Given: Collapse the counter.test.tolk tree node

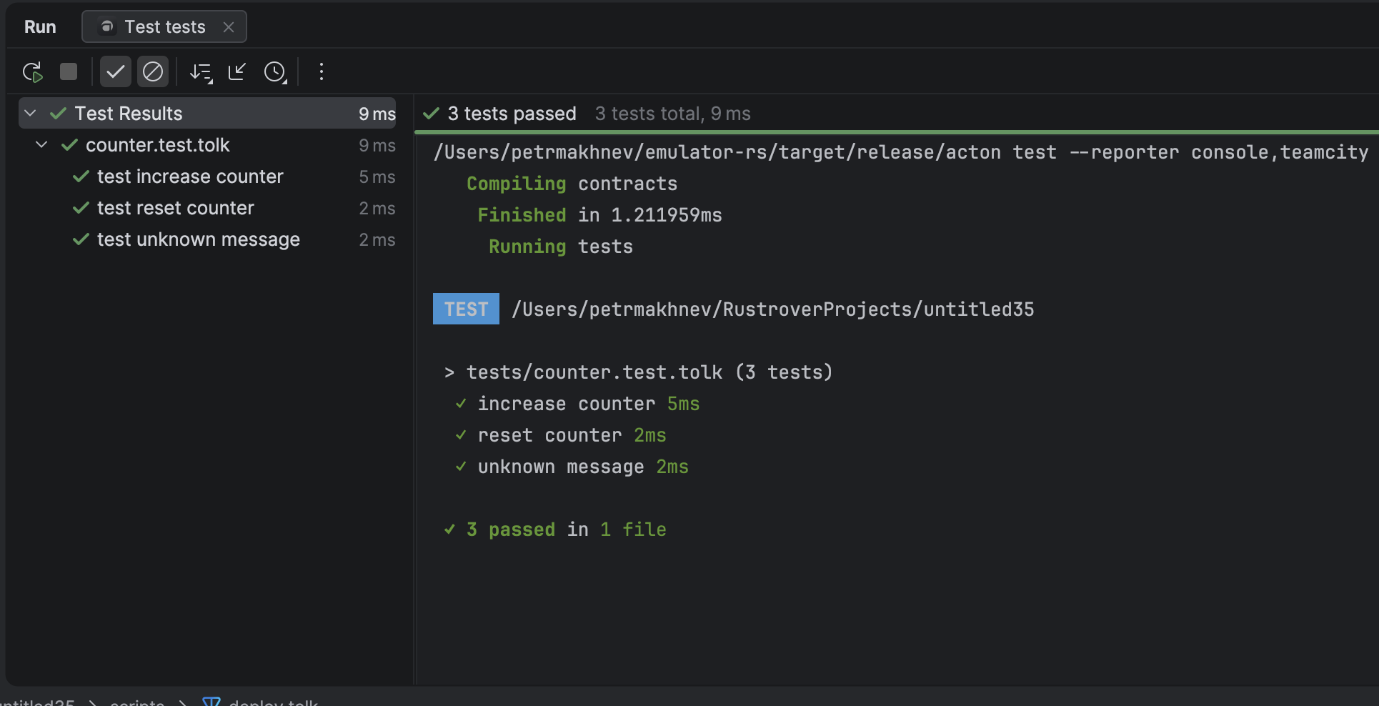Looking at the screenshot, I should coord(41,145).
